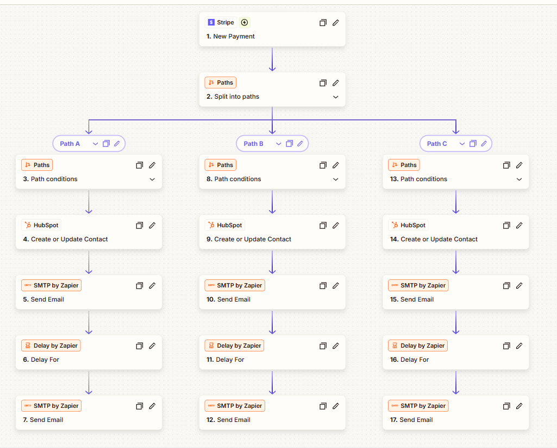Expand Path conditions chevron on step 3
Screen dimensions: 557x448
click(152, 179)
